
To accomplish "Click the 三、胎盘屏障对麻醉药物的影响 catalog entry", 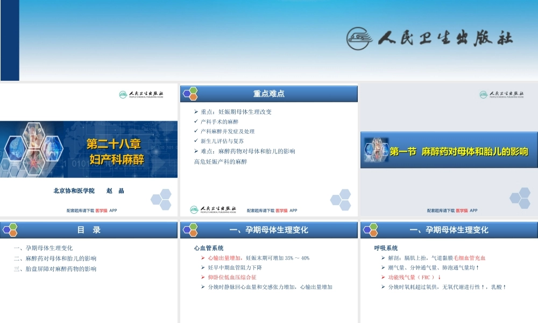I will 55,269.
